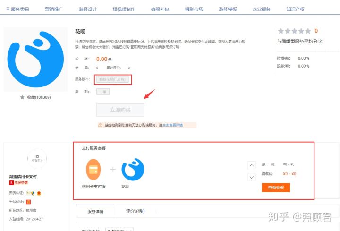Click the 立即购买 purchase button
The image size is (340, 231).
(120, 110)
